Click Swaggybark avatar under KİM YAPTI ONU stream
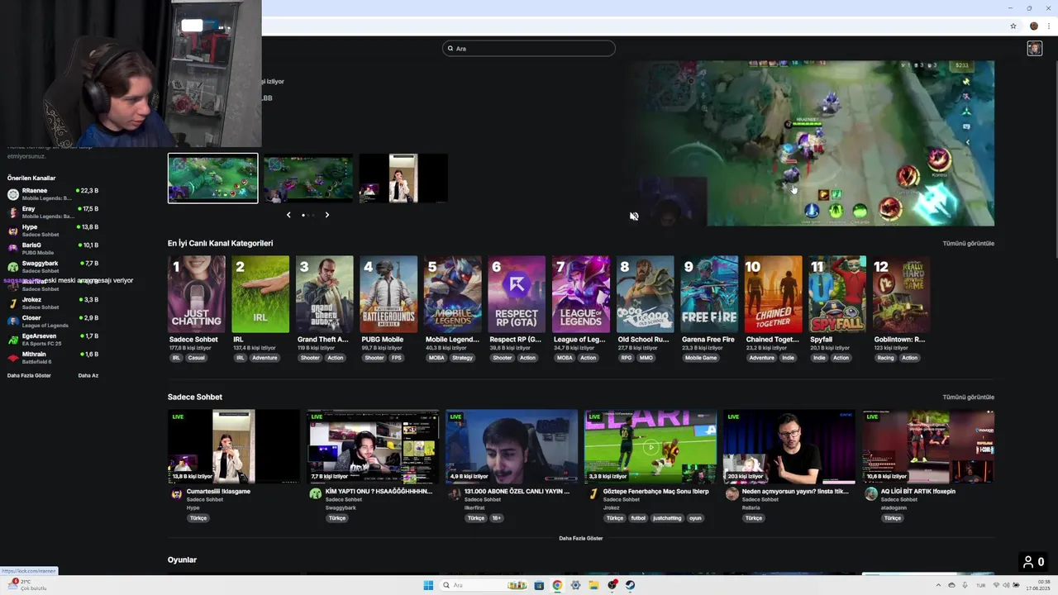This screenshot has width=1058, height=595. point(315,494)
